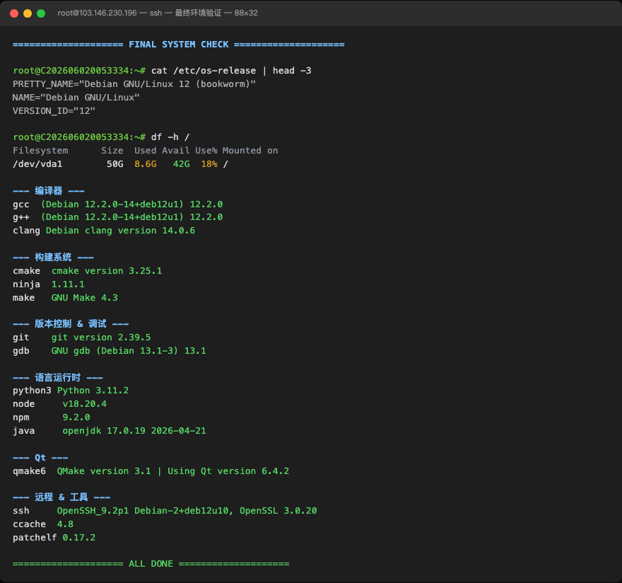Select the PRETTY_NAME Debian bookworm line
Screen dimensions: 622x583
(x=134, y=84)
